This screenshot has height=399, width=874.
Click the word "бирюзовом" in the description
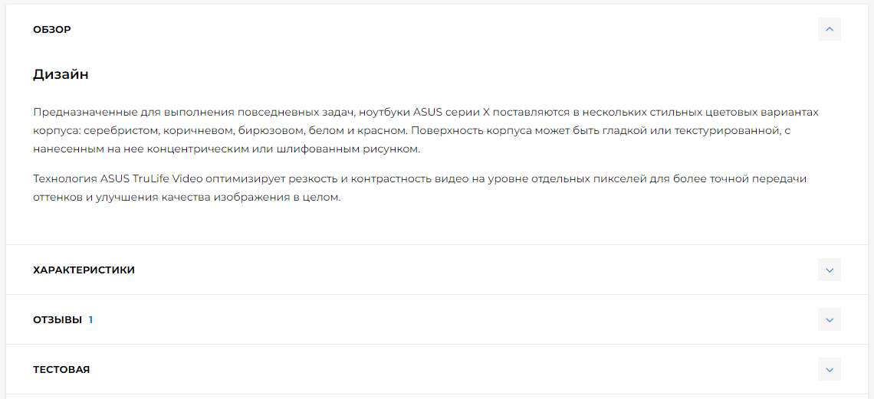click(x=264, y=130)
